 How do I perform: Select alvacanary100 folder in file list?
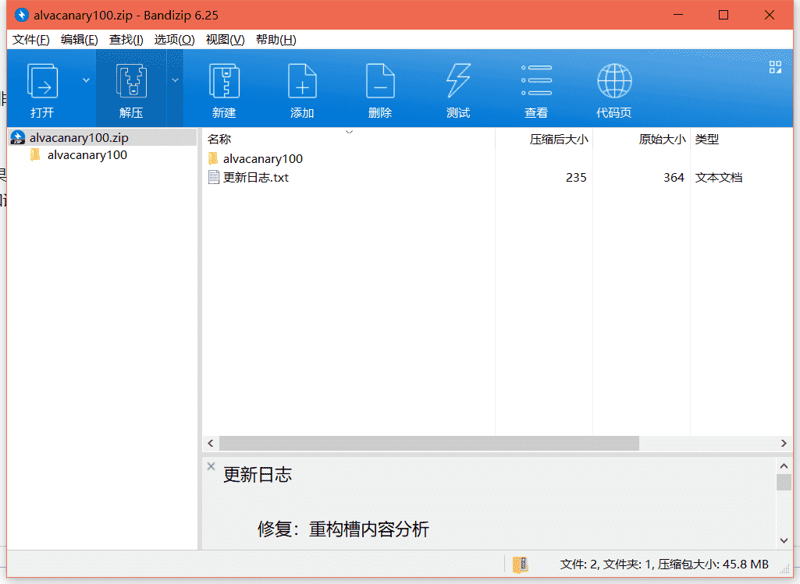click(x=263, y=159)
